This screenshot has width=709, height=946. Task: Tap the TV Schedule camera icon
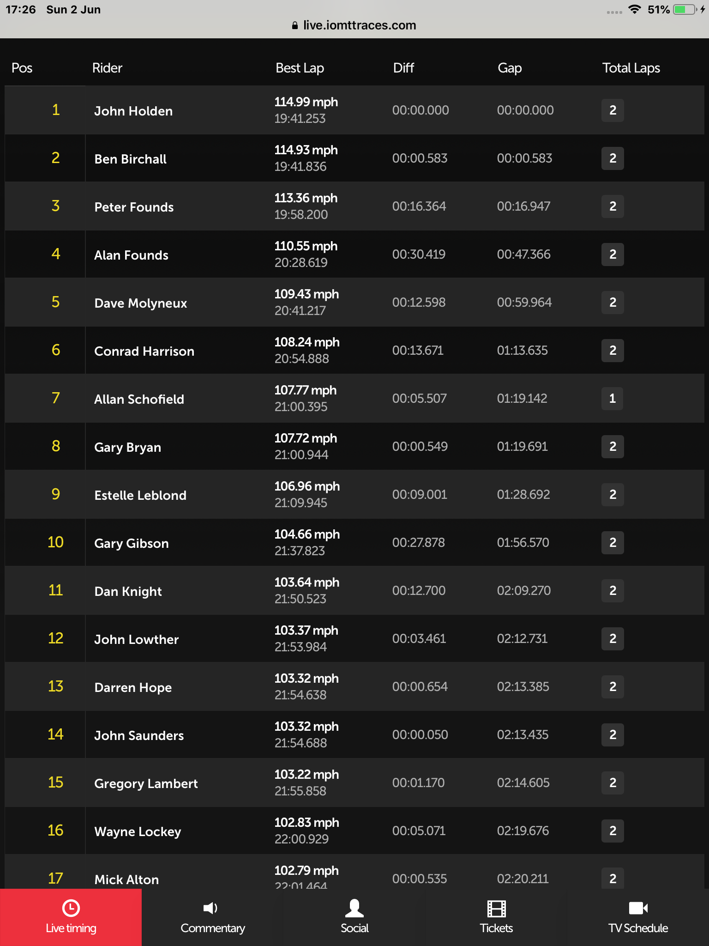[638, 908]
